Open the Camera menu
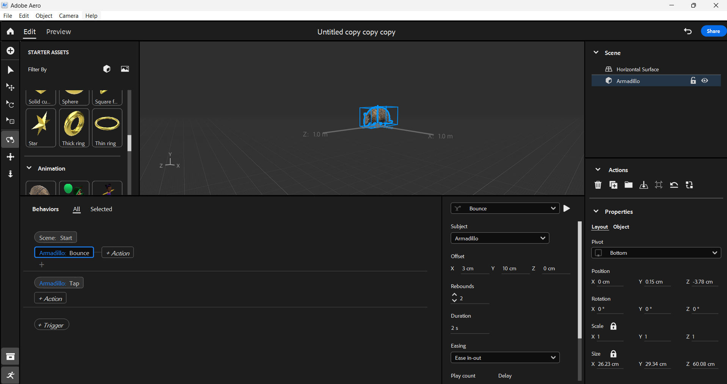The width and height of the screenshot is (727, 384). point(68,16)
